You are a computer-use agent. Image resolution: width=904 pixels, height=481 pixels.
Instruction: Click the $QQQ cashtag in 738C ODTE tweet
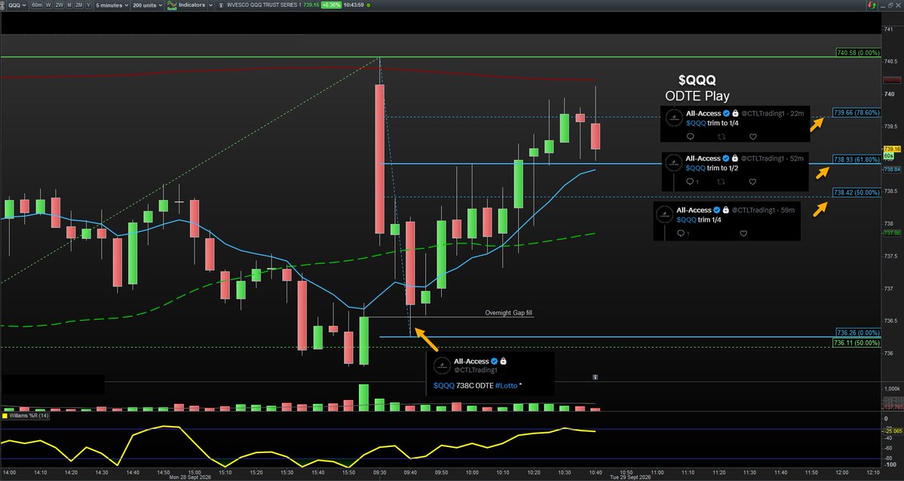(444, 385)
